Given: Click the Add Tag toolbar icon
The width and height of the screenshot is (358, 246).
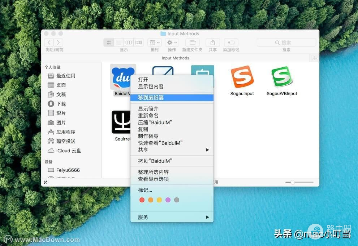Looking at the screenshot, I should (x=231, y=43).
